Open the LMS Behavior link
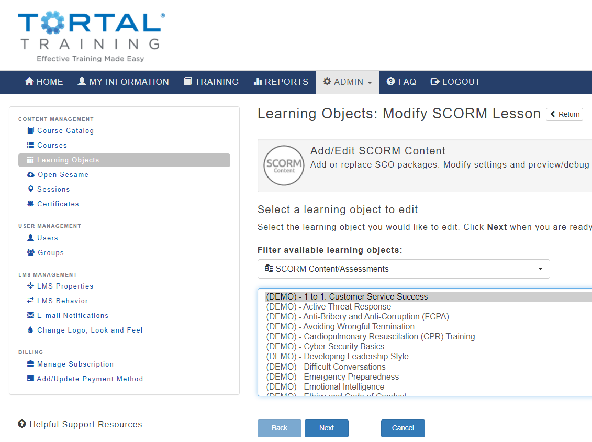 coord(62,301)
